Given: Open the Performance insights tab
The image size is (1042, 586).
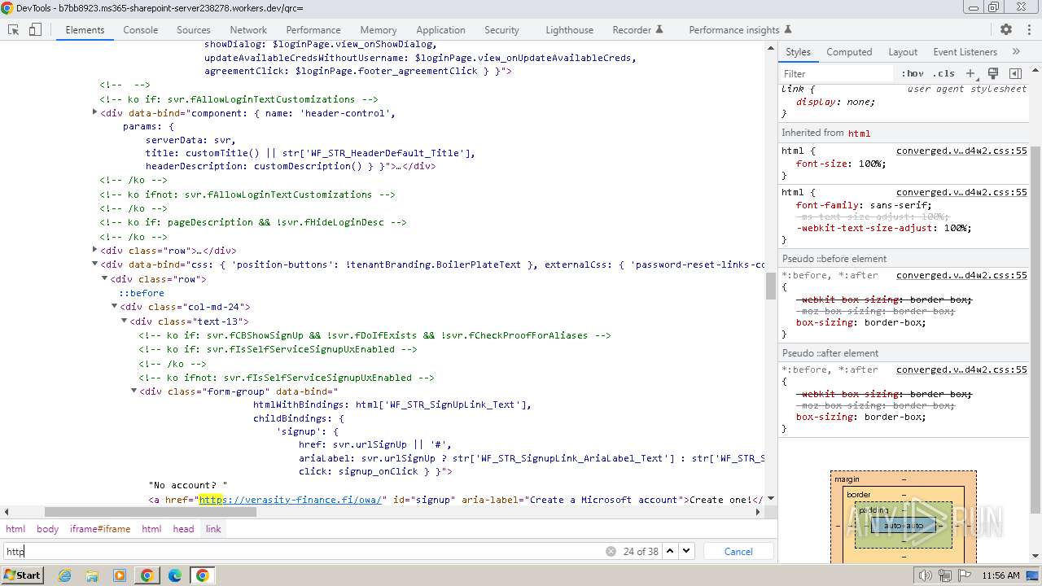Looking at the screenshot, I should click(741, 29).
